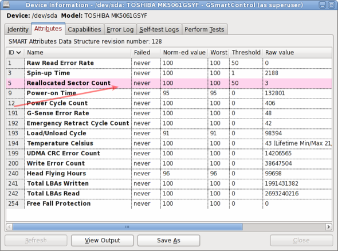Open the Error Log tab
Viewport: 338px width, 251px height.
[x=120, y=29]
